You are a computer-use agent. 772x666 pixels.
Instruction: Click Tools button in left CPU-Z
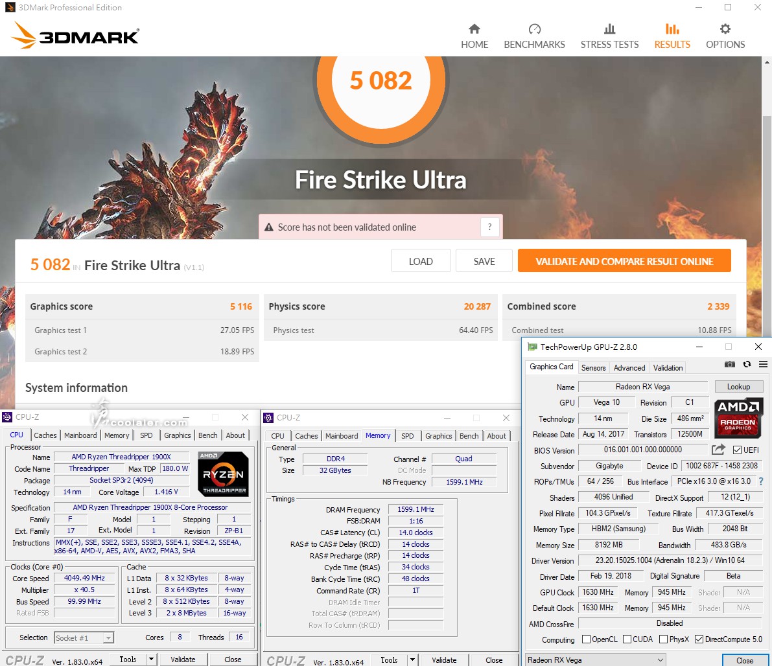click(x=128, y=660)
